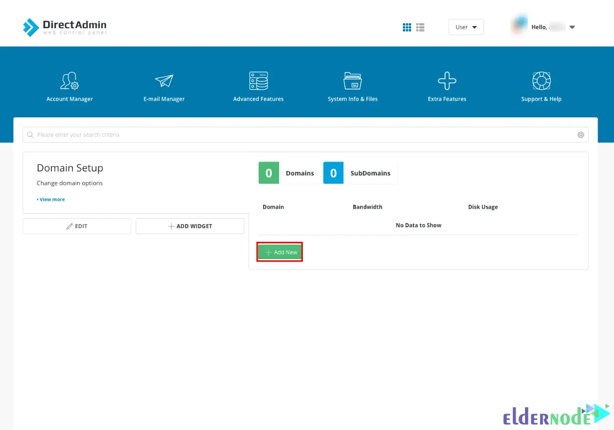Viewport: 614px width, 430px height.
Task: Click the green Add New button
Action: [280, 252]
